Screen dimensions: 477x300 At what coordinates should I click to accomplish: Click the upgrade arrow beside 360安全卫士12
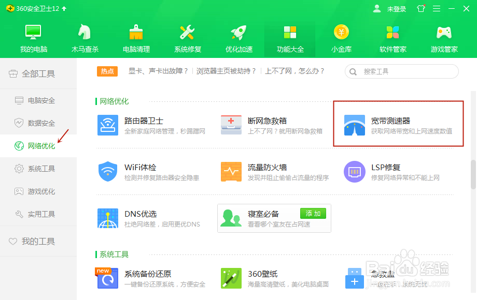[x=64, y=9]
